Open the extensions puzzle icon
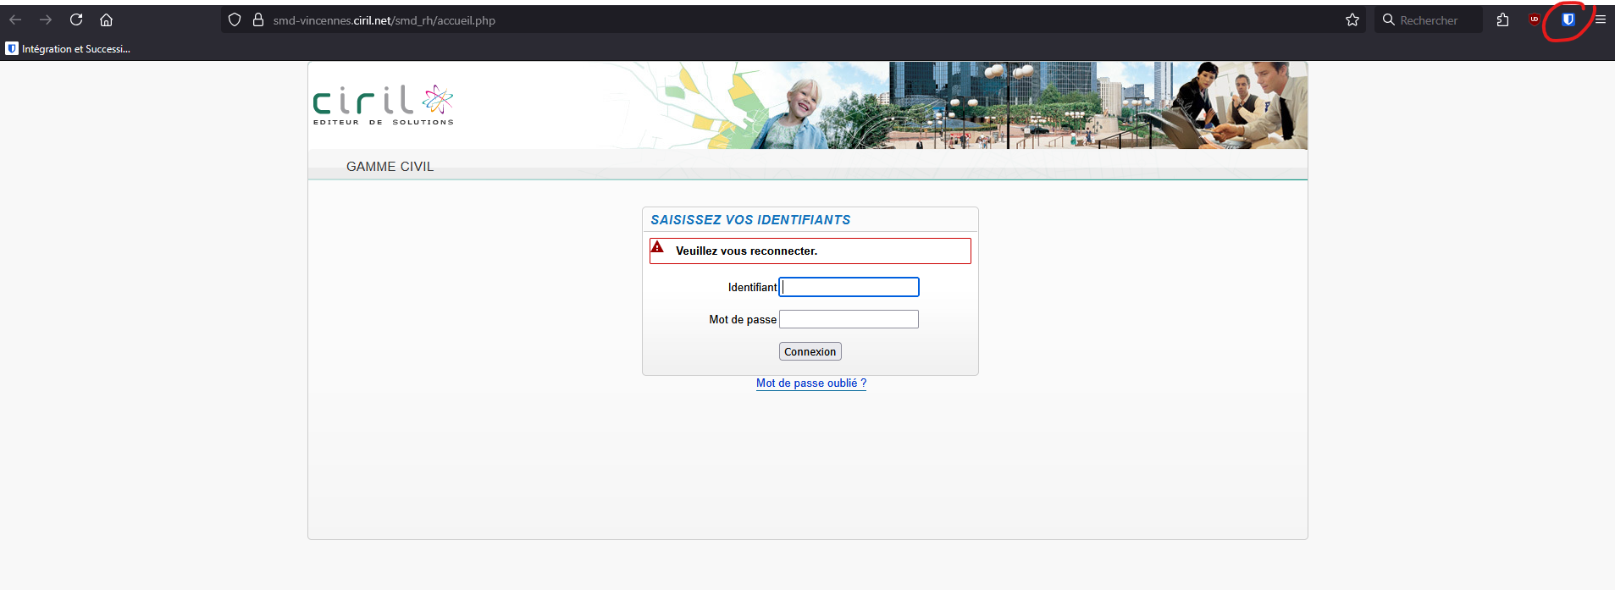 tap(1503, 19)
